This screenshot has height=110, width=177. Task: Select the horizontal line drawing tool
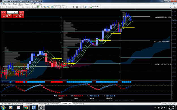click(x=70, y=7)
